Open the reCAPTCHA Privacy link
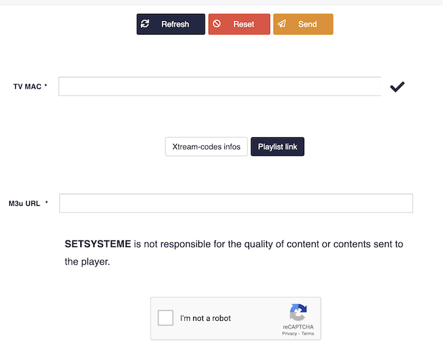 coord(290,333)
